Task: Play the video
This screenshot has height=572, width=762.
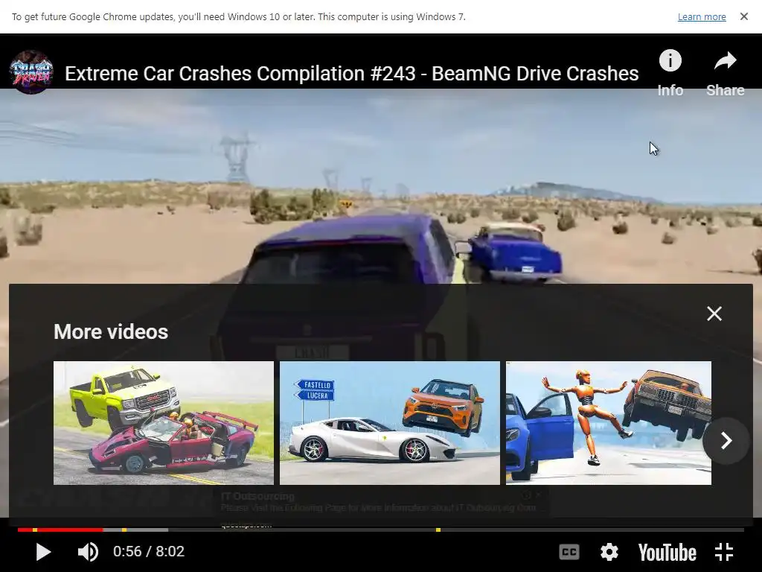Action: point(42,552)
